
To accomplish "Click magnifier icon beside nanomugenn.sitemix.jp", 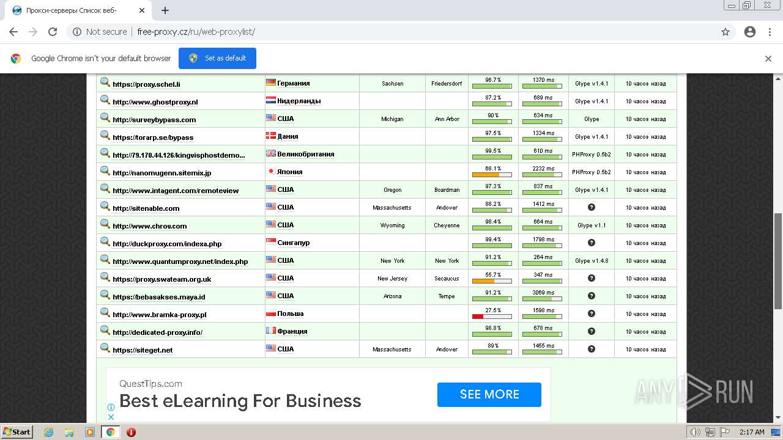I will coord(105,171).
